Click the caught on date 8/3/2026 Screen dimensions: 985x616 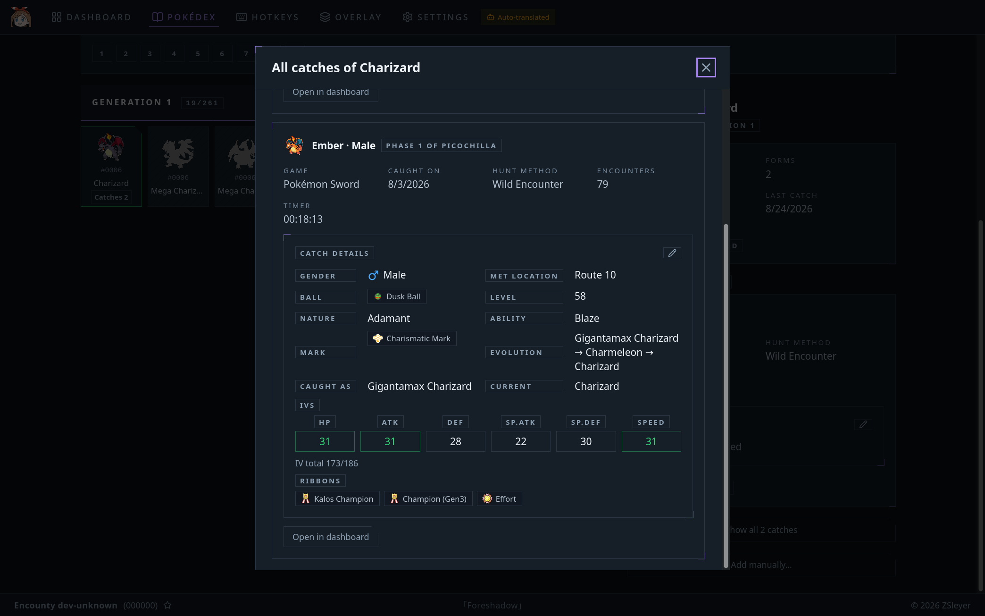click(409, 184)
